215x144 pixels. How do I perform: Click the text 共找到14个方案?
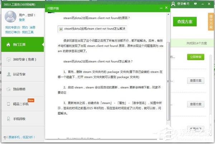196,43
